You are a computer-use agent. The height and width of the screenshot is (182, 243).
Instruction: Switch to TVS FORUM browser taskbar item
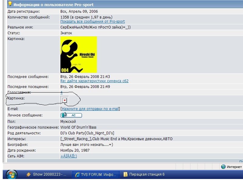94,174
